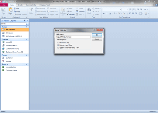Click the bulleted list icon
The height and width of the screenshot is (113, 158).
[130, 9]
